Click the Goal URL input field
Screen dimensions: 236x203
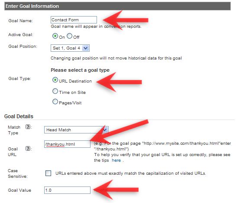coord(67,144)
